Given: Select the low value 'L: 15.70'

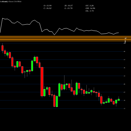Looking at the screenshot, I should (x=68, y=8).
